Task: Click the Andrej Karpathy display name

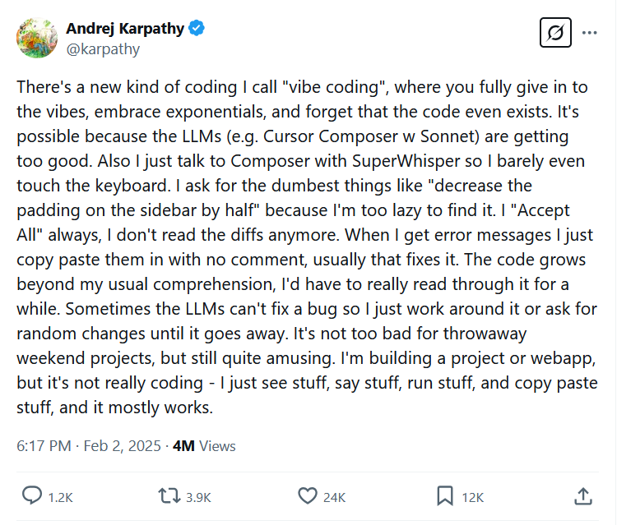Action: [126, 29]
